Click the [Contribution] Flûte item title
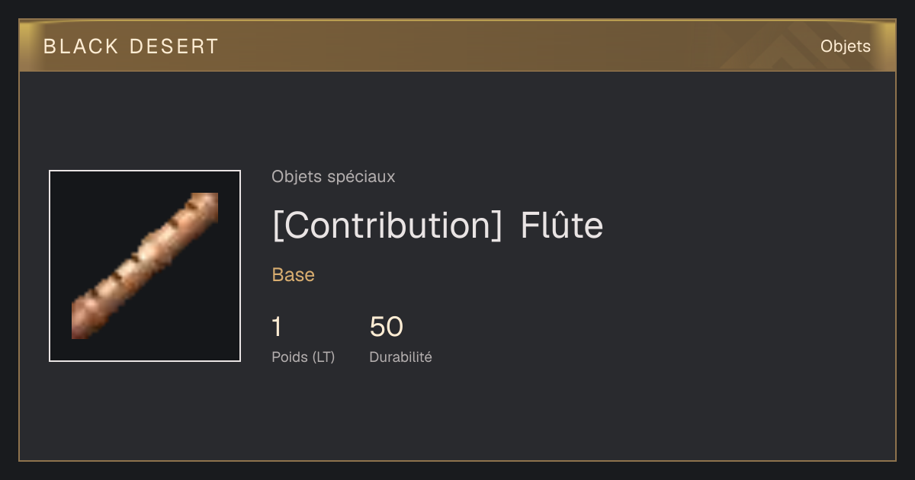 [438, 226]
